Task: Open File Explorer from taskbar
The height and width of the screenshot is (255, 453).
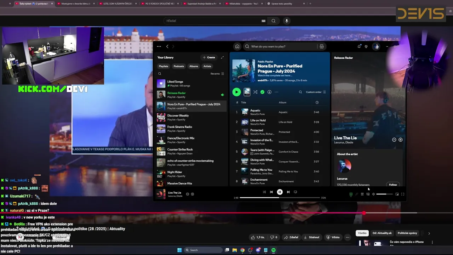Action: (234, 250)
